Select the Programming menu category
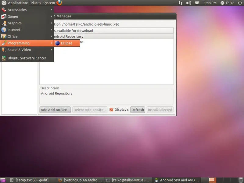 pos(27,43)
